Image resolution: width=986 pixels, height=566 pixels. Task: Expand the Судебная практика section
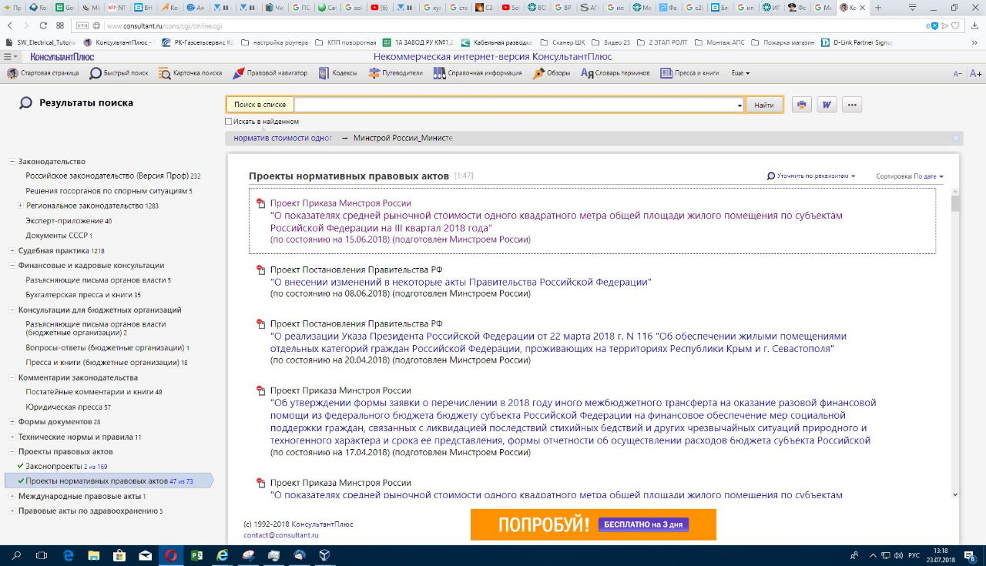(x=12, y=251)
